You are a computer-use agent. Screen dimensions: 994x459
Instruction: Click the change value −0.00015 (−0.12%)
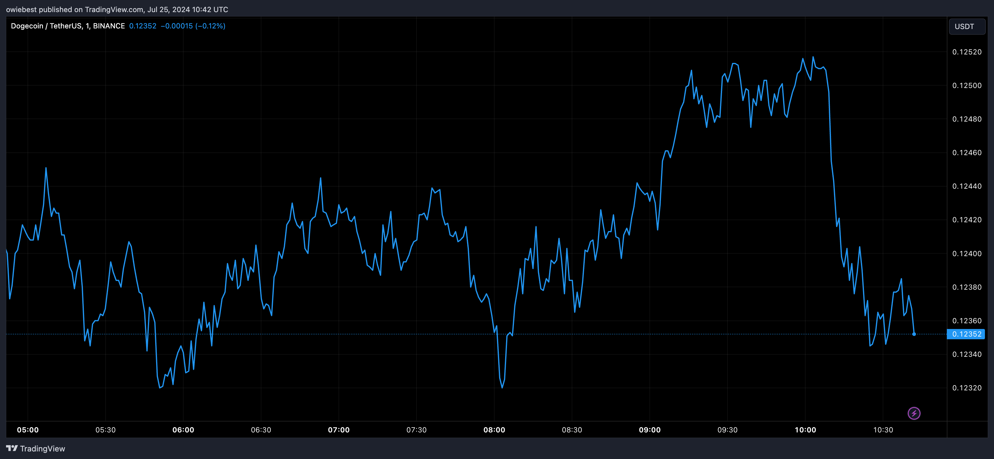coord(193,26)
